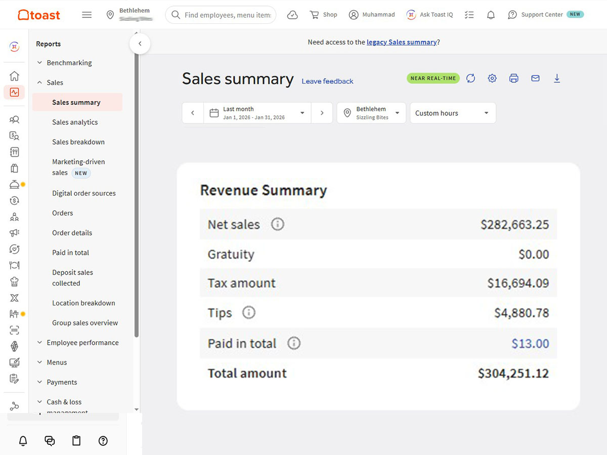
Task: Click the search employees input field
Action: pos(227,15)
